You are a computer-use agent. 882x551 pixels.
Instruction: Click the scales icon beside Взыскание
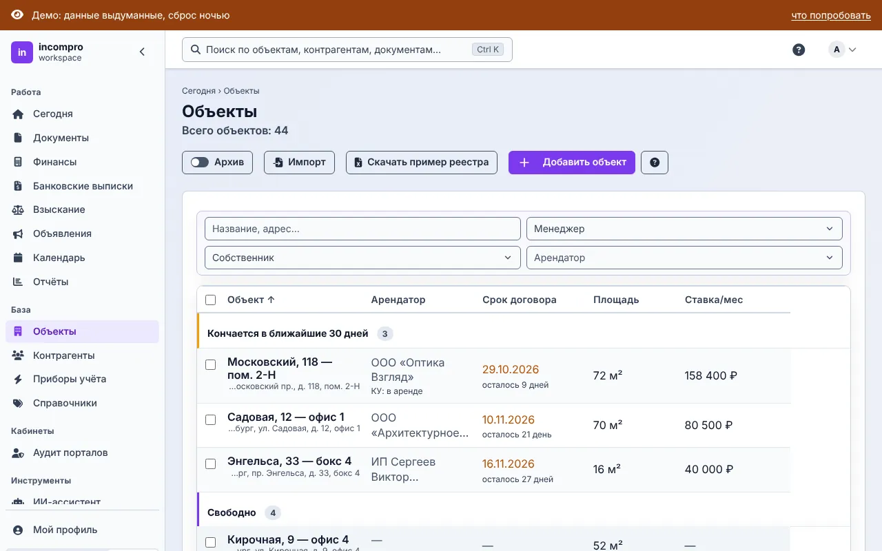point(19,209)
